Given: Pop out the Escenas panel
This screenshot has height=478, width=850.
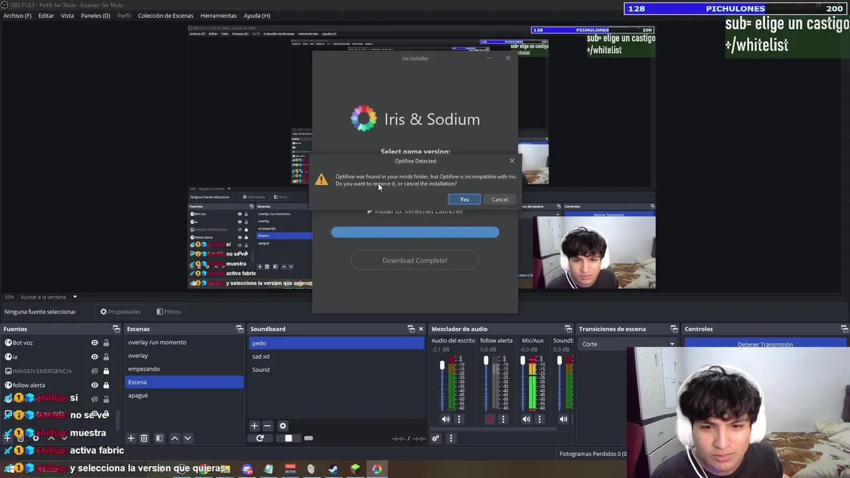Looking at the screenshot, I should [x=240, y=329].
